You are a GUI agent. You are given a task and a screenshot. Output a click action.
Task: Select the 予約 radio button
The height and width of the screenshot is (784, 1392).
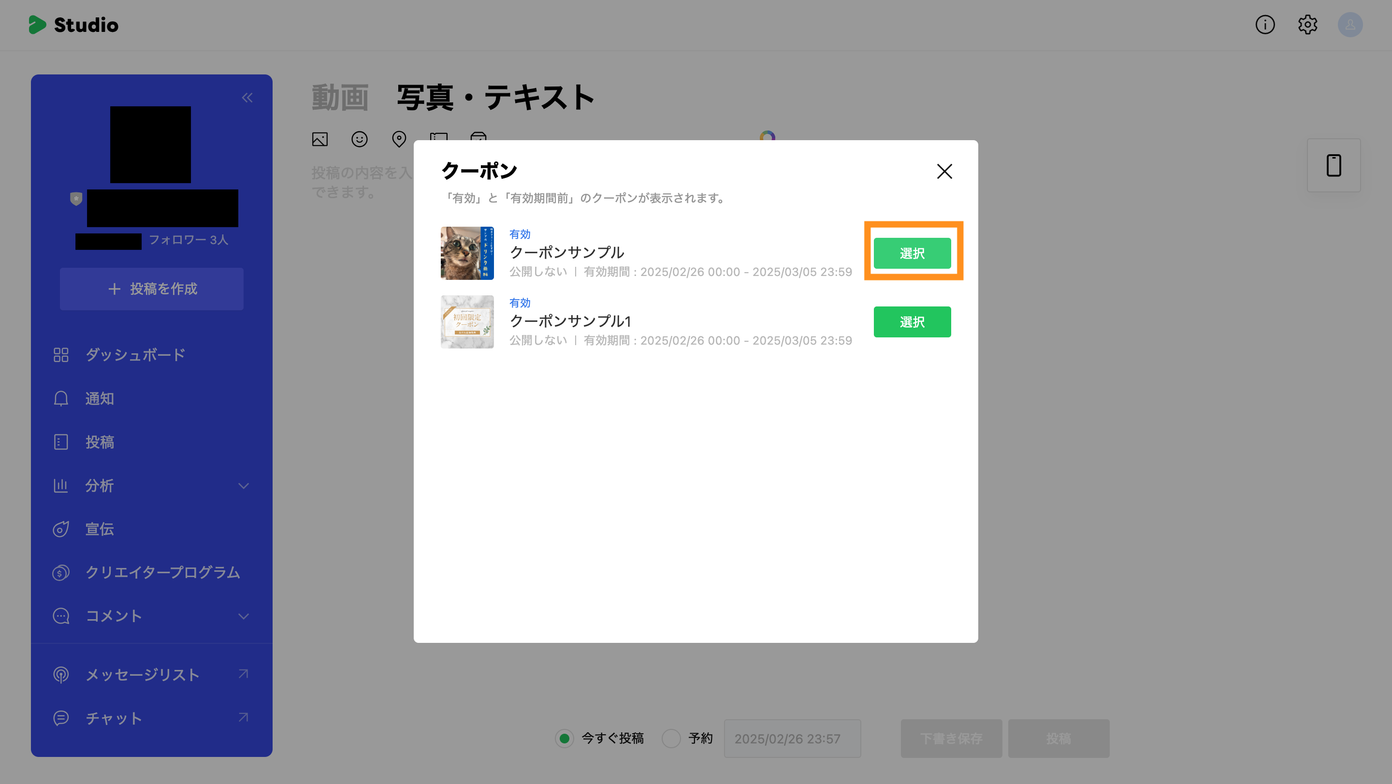pyautogui.click(x=671, y=738)
